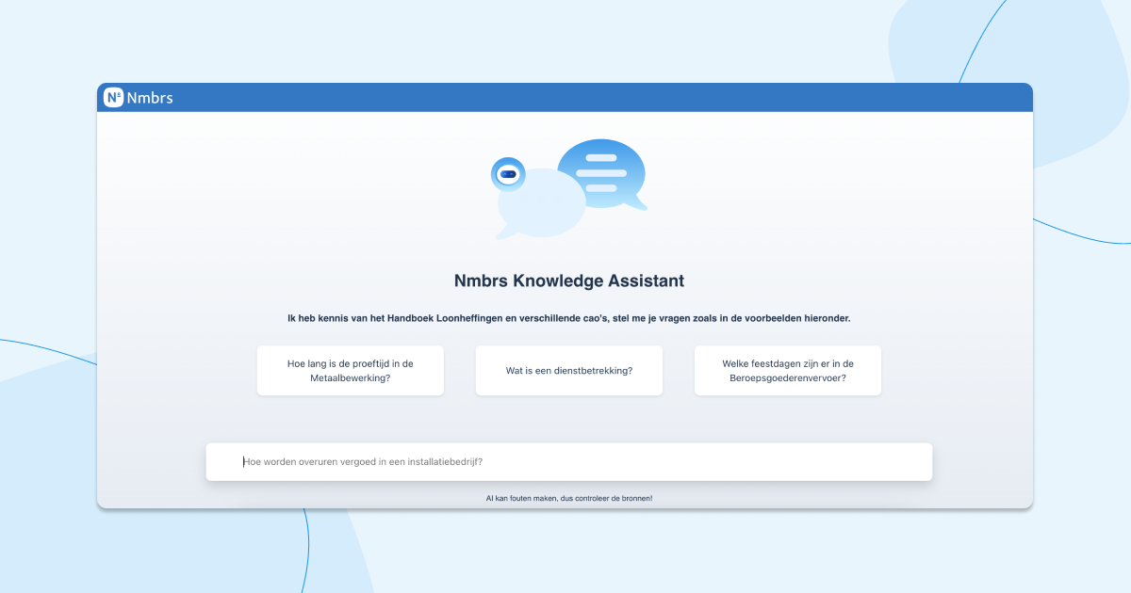This screenshot has width=1131, height=593.
Task: Click the "AI kan fouten maken" disclaimer
Action: [x=569, y=498]
